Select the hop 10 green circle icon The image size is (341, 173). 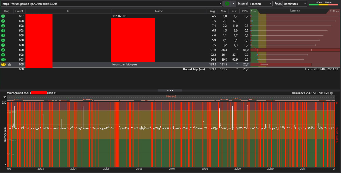(3, 60)
